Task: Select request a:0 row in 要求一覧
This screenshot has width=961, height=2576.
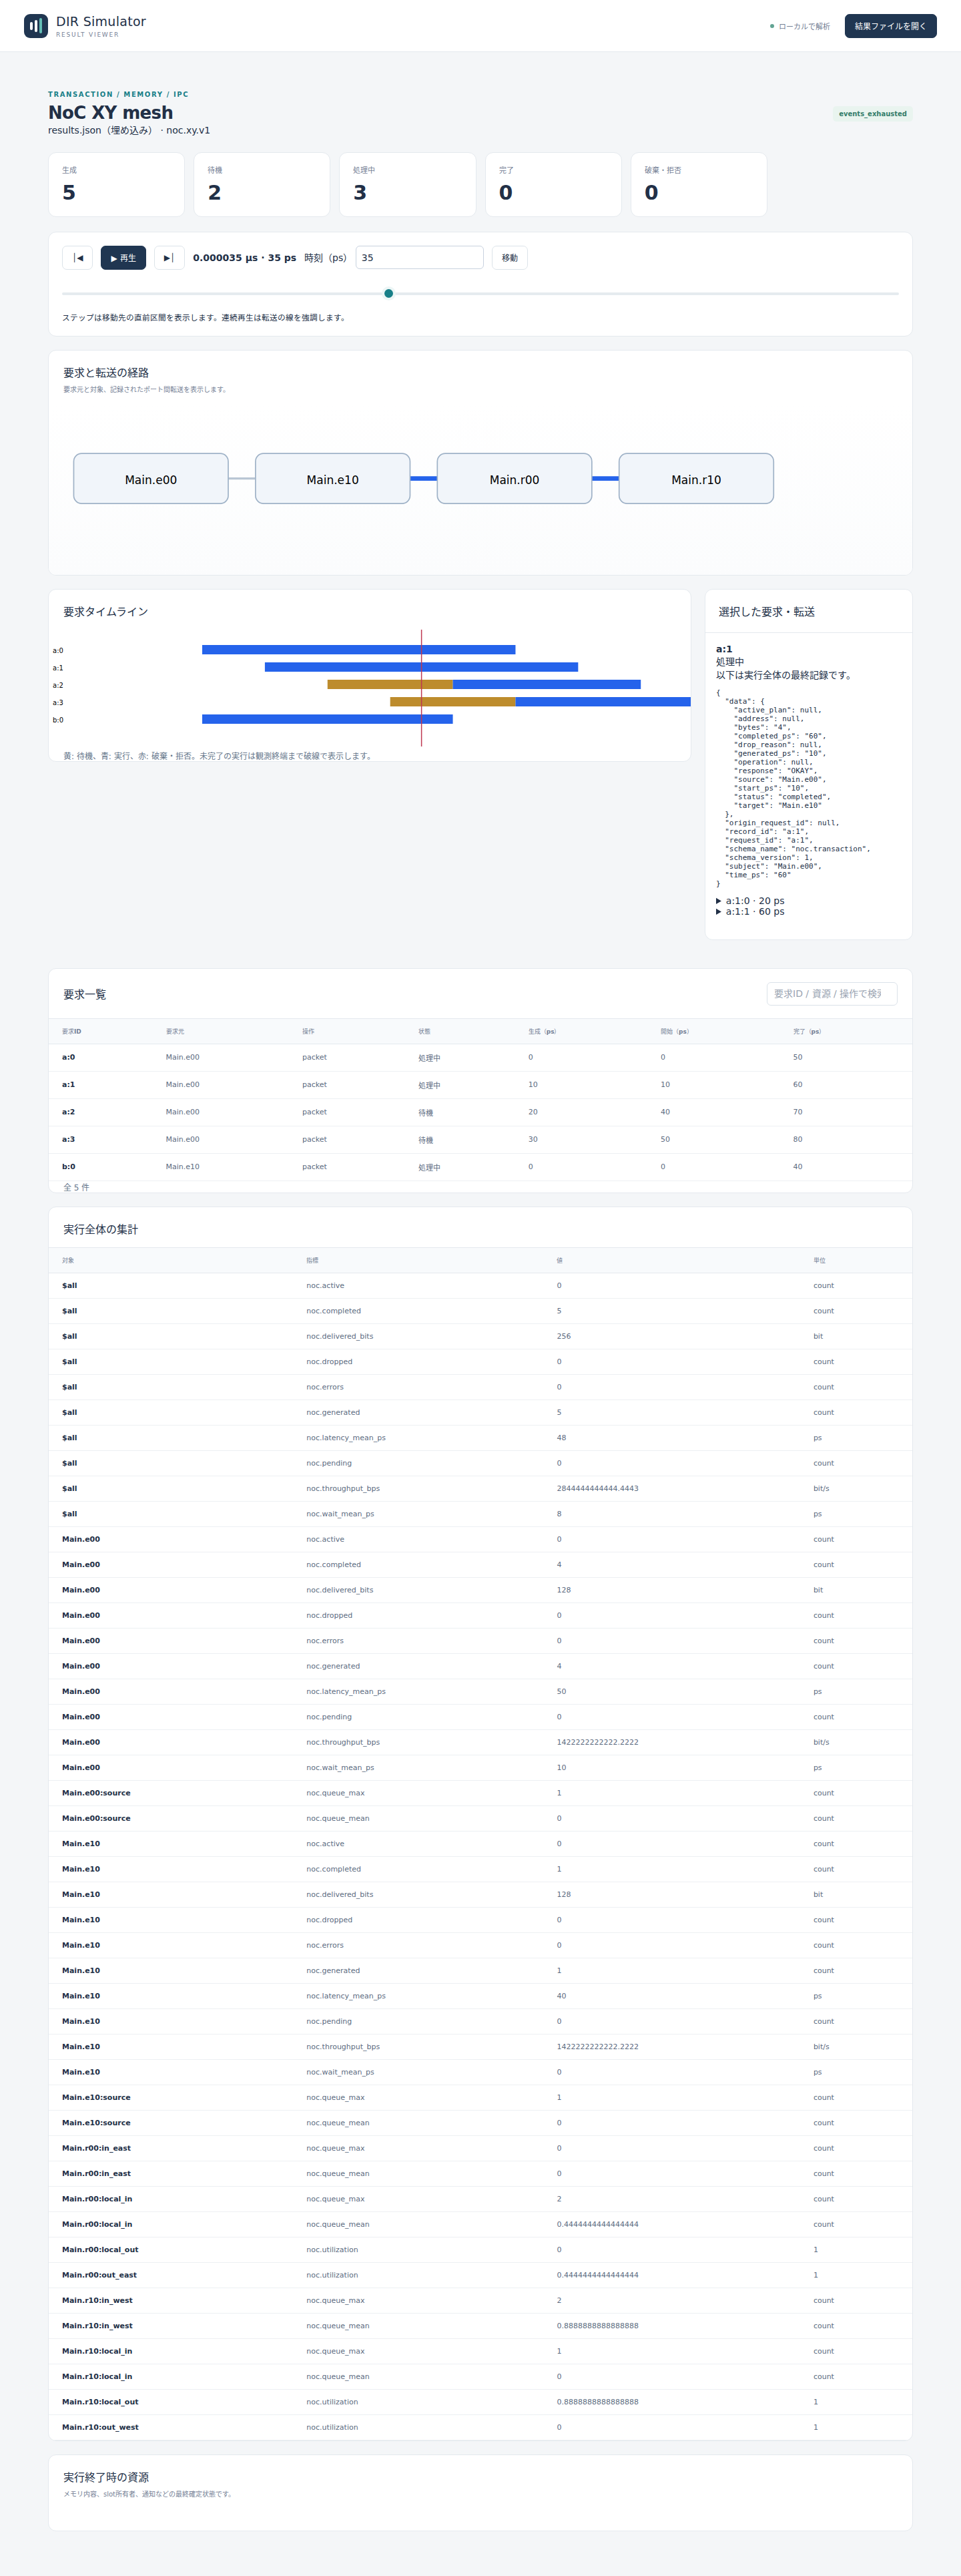Action: 480,1057
